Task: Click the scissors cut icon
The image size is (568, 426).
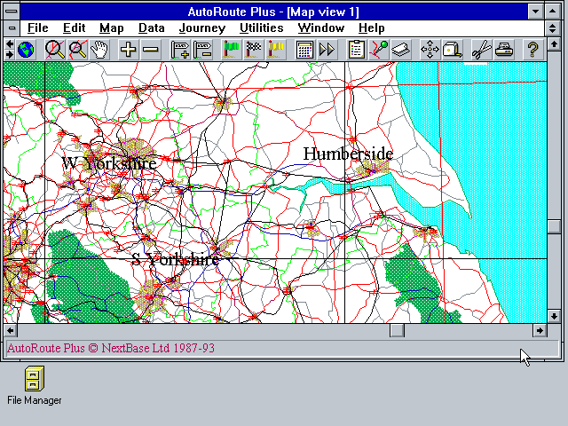Action: click(481, 50)
